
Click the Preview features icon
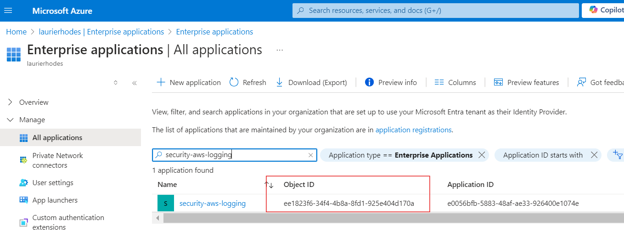pos(498,82)
